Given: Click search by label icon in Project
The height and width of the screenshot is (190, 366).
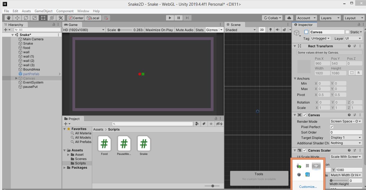Looking at the screenshot, I should [204, 124].
